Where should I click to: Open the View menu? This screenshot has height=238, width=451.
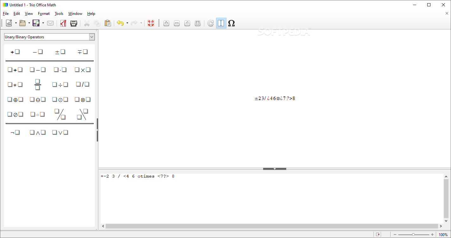tap(29, 14)
